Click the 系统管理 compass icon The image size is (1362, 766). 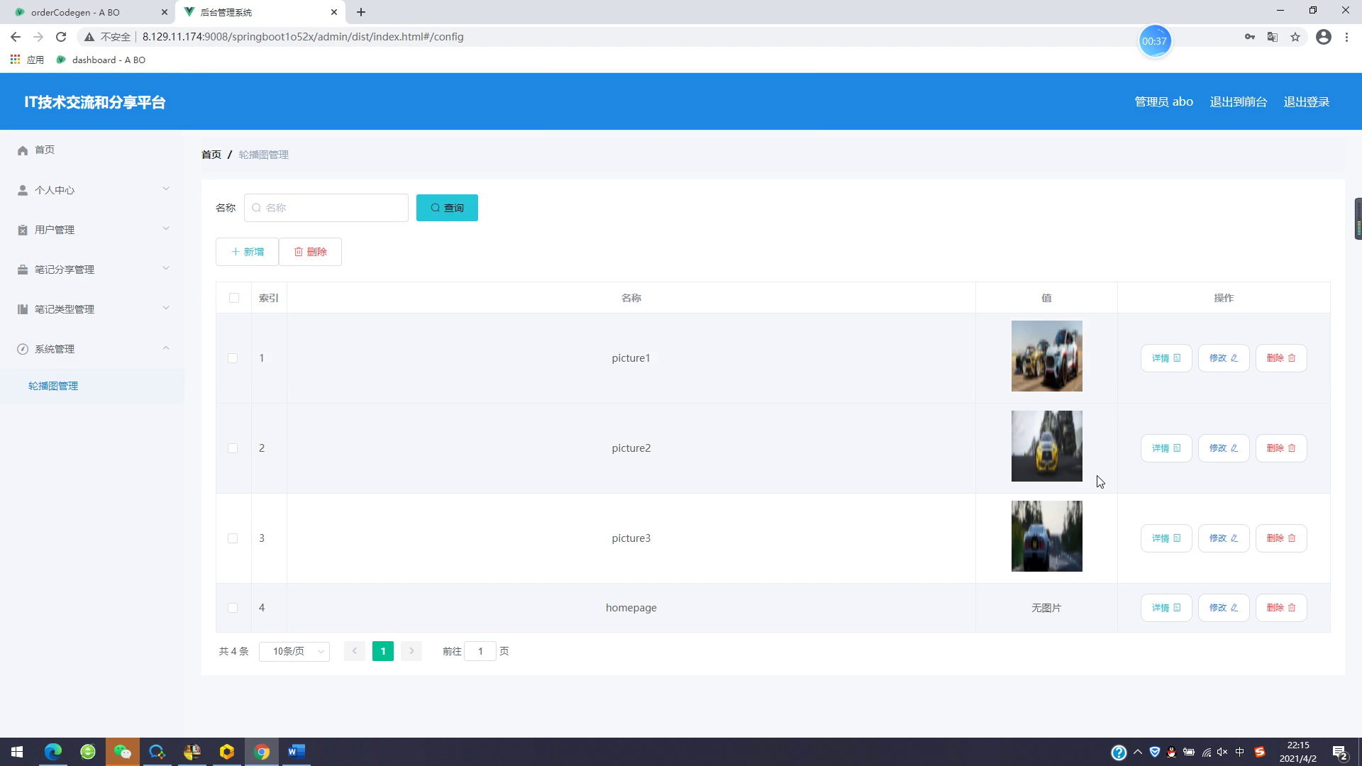(x=23, y=349)
